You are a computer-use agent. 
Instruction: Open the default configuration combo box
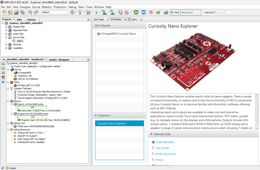[x=55, y=12]
